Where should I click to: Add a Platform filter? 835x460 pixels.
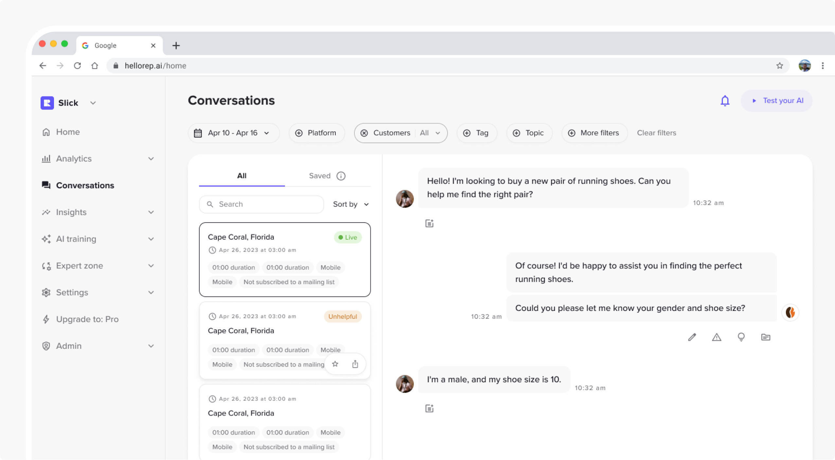[x=316, y=133]
